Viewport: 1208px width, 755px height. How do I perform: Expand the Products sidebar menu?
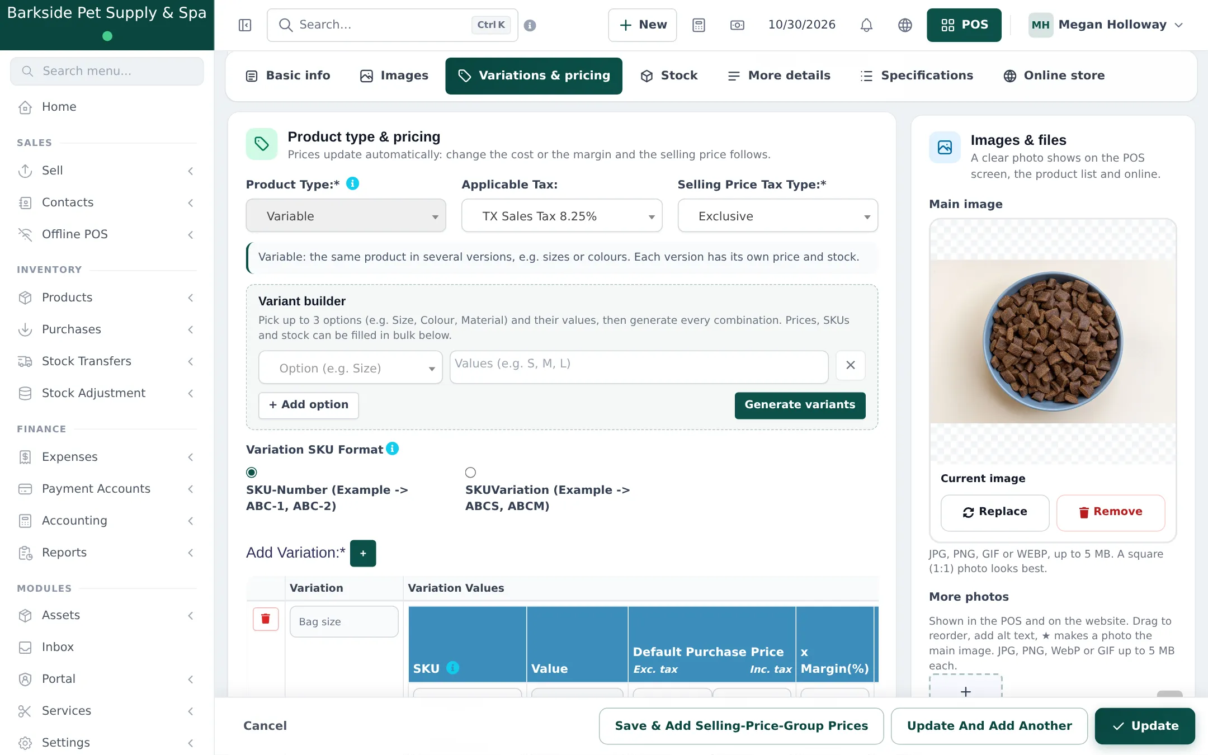click(x=107, y=298)
